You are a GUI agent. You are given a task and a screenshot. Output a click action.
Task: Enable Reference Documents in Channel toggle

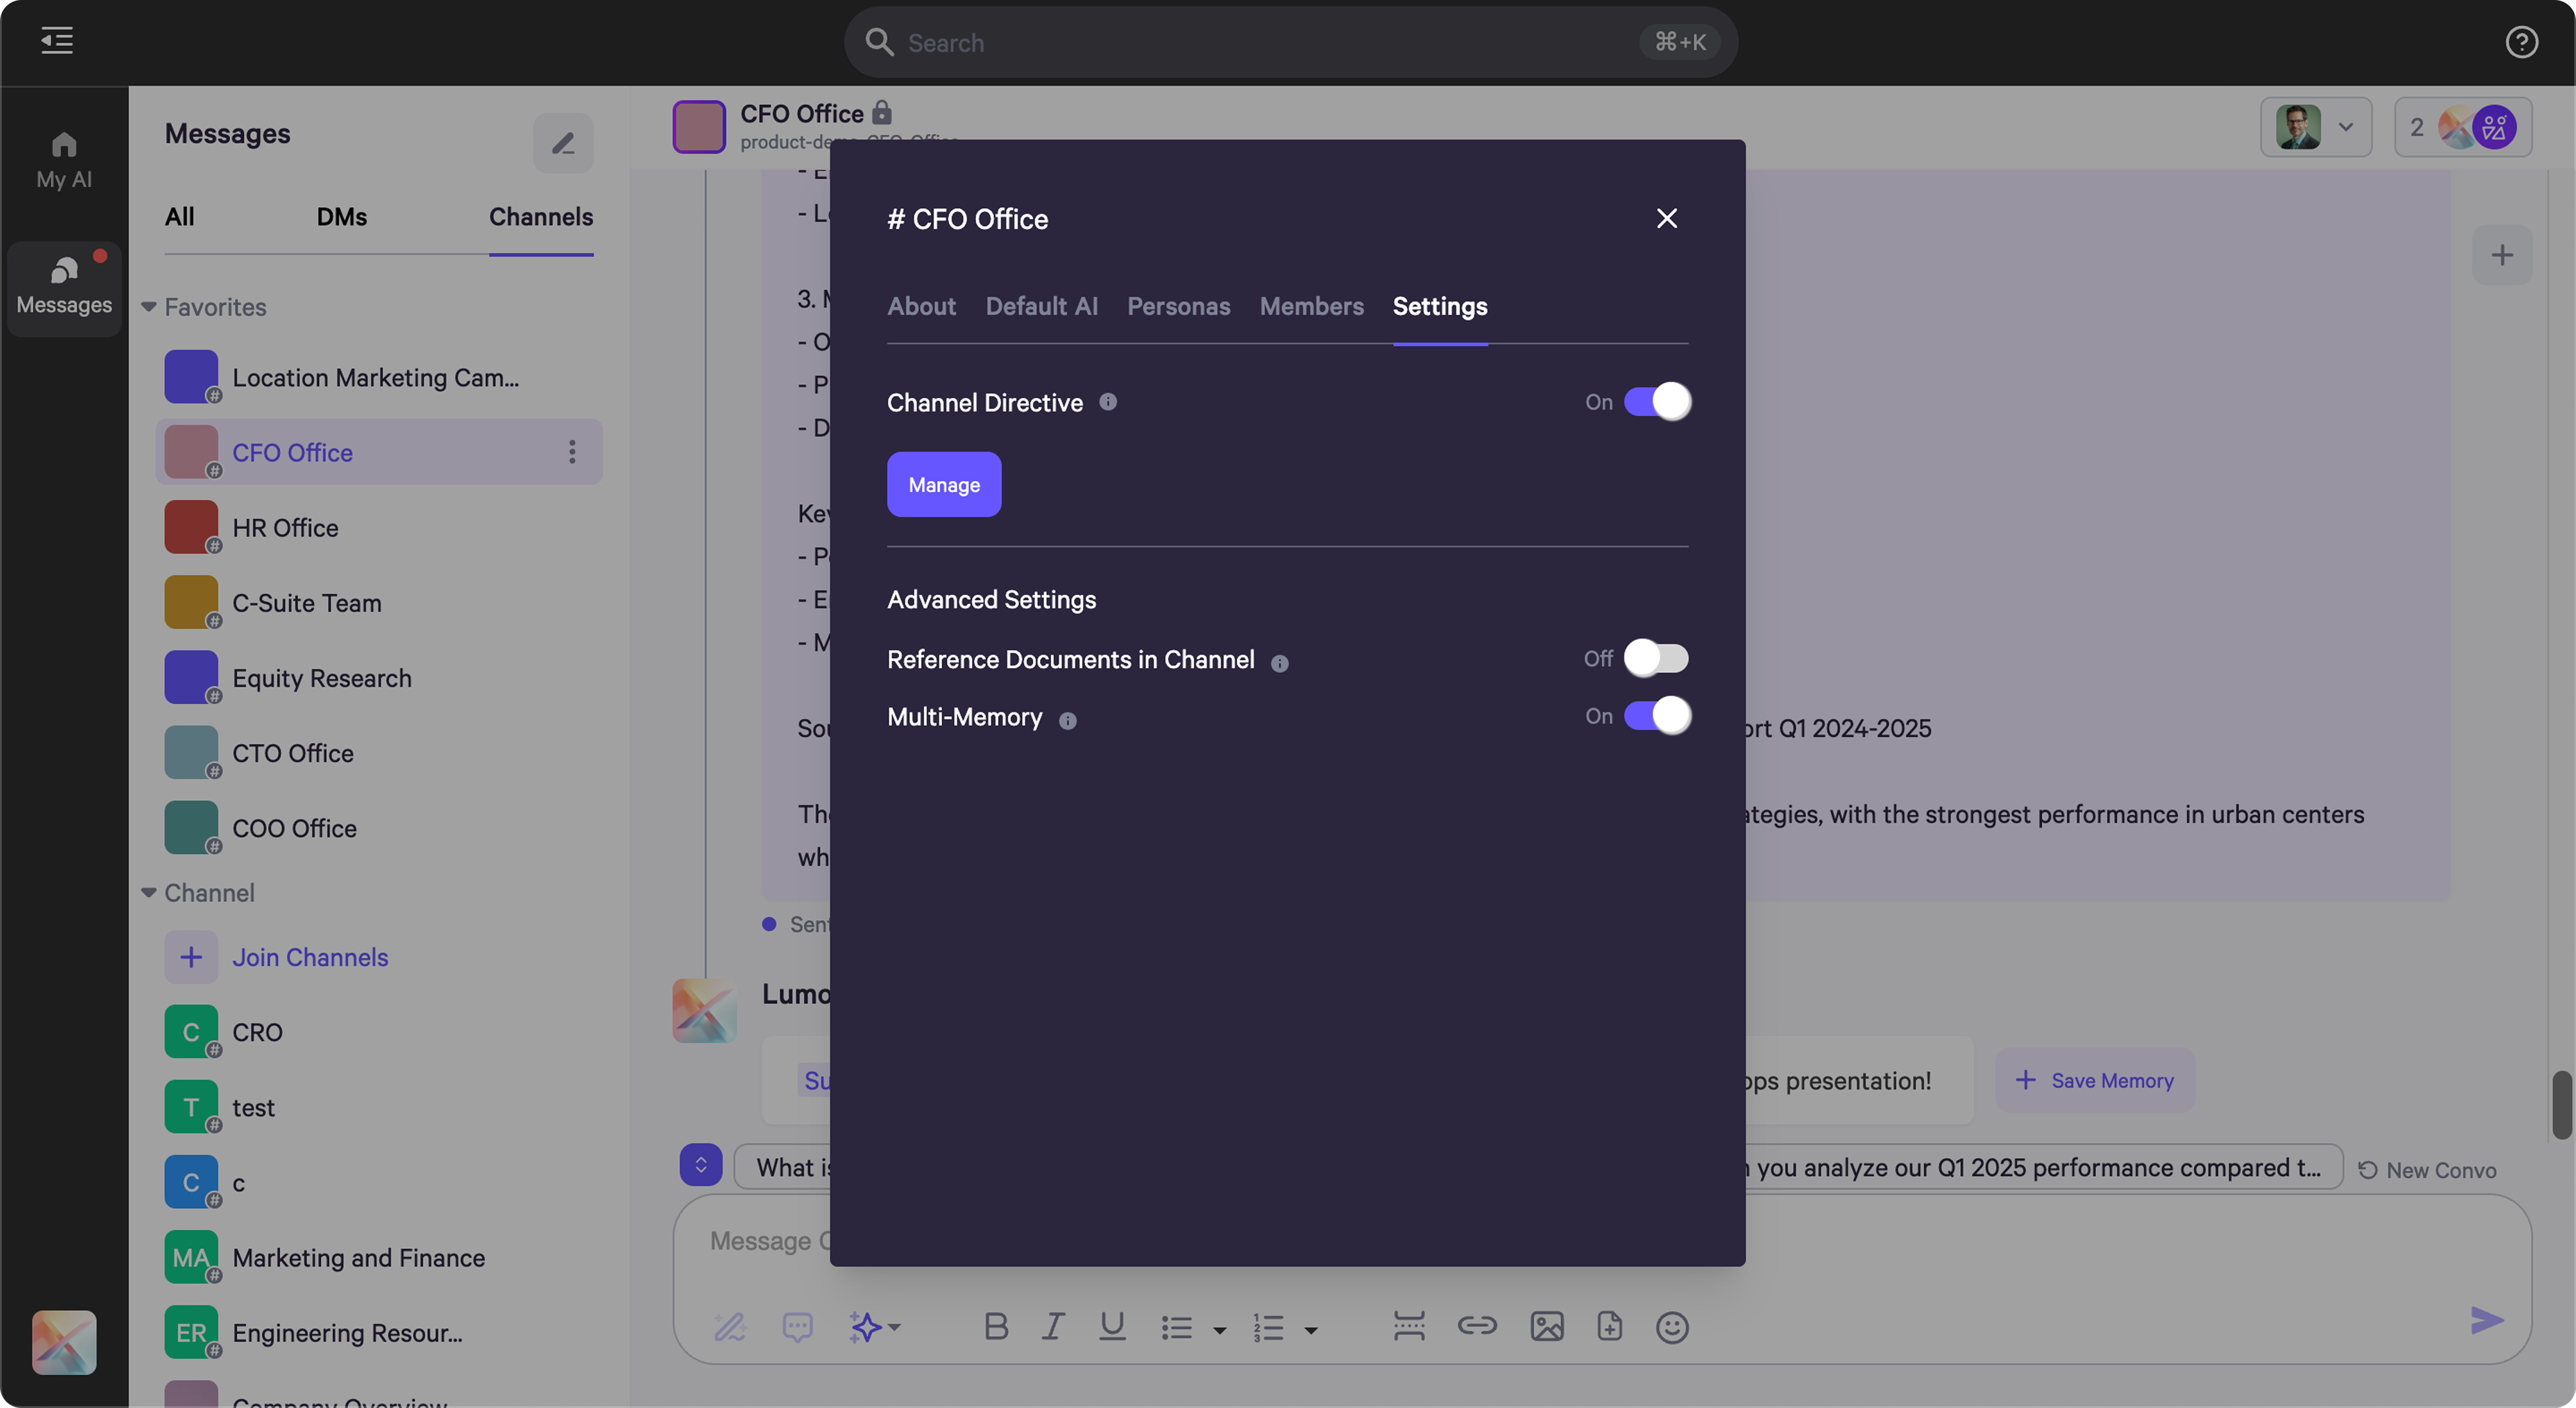click(1656, 658)
